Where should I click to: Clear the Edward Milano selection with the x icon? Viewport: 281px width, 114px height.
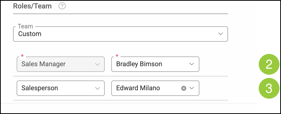[184, 88]
